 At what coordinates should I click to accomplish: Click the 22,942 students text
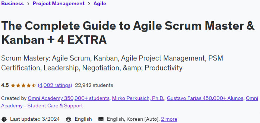pos(94,85)
